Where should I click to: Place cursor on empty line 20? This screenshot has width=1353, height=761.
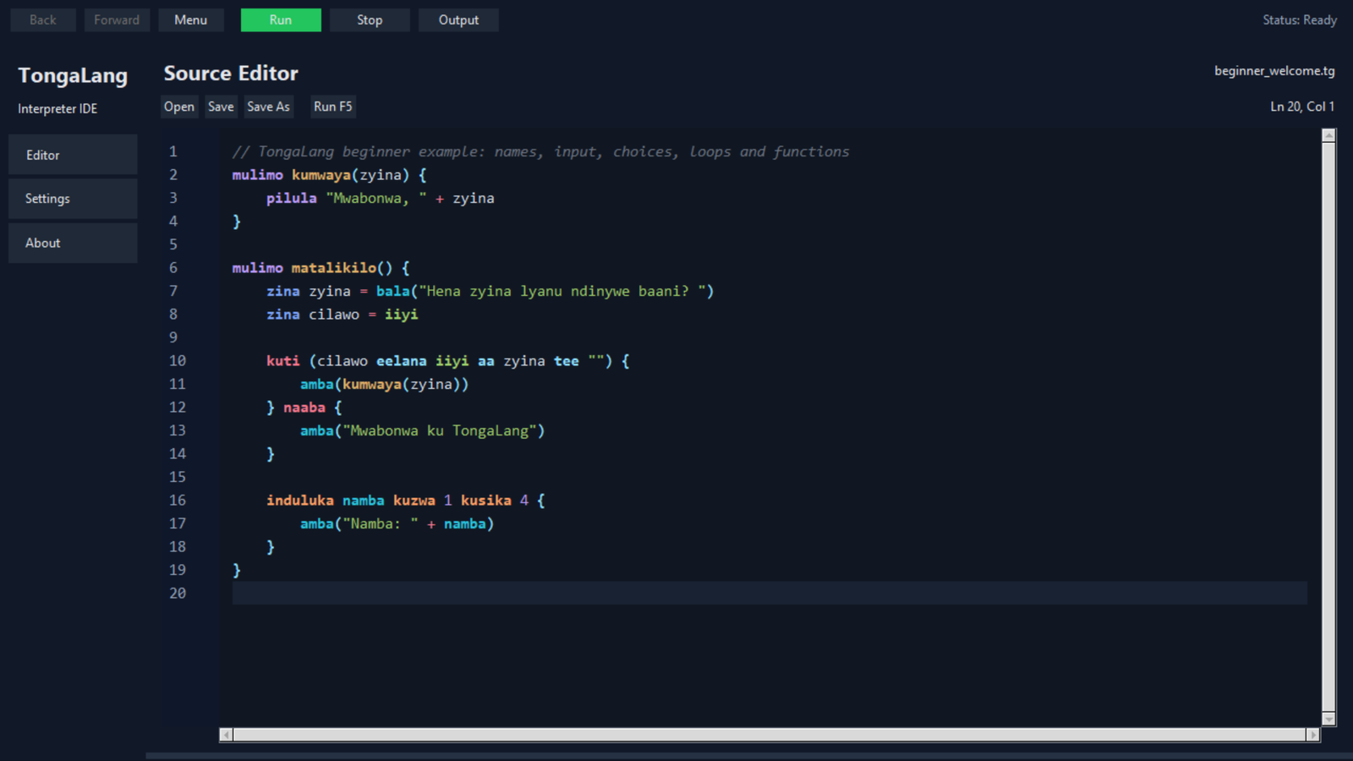pyautogui.click(x=770, y=593)
